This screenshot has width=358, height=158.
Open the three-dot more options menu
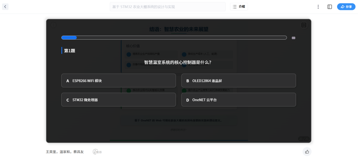point(318,7)
